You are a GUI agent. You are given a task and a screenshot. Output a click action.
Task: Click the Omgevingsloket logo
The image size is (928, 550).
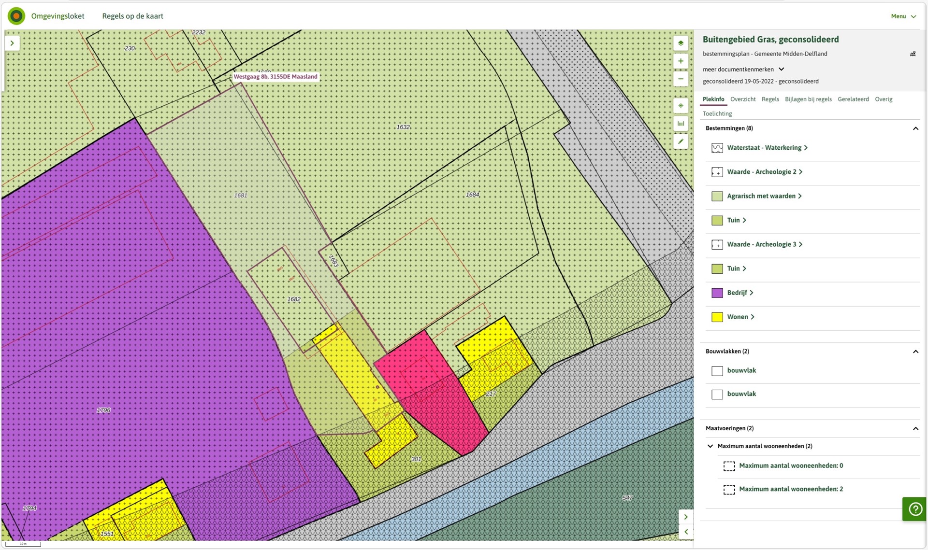coord(16,16)
